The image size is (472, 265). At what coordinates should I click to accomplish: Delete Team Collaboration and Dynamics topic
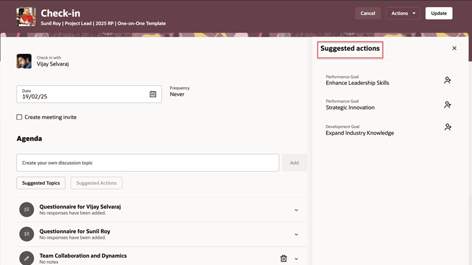point(284,259)
